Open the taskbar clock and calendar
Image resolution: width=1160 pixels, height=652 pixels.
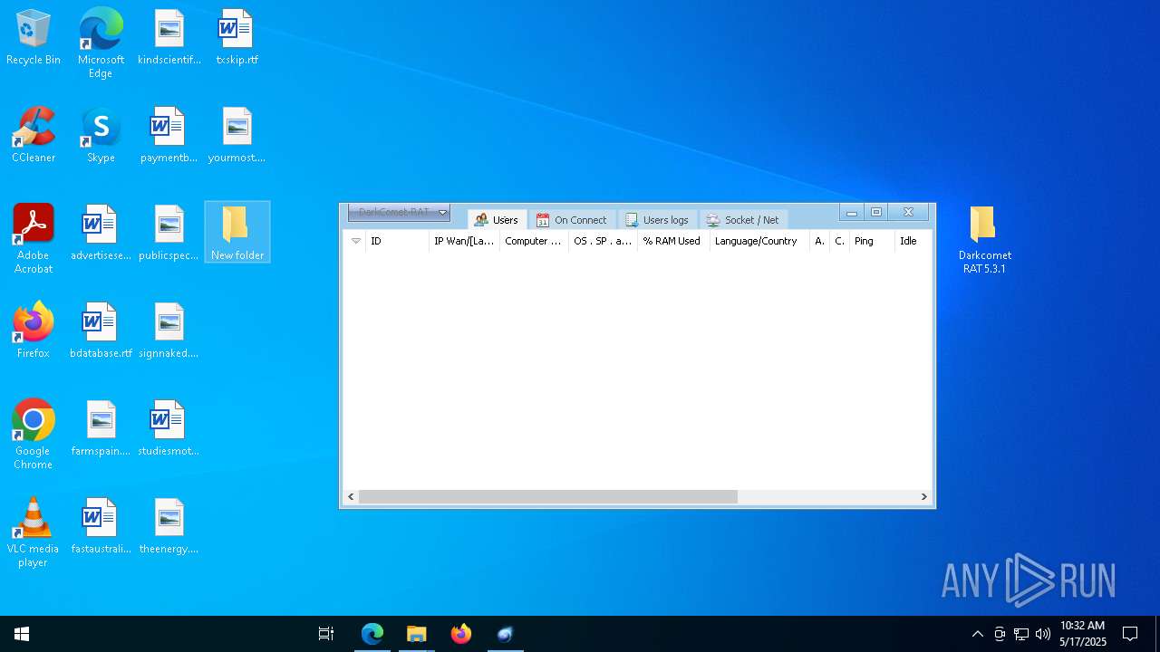click(1083, 634)
